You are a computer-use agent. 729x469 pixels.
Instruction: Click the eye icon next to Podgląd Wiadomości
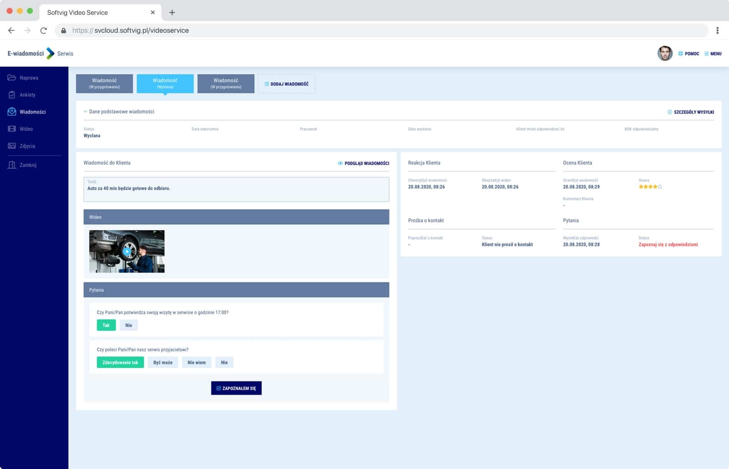click(339, 163)
